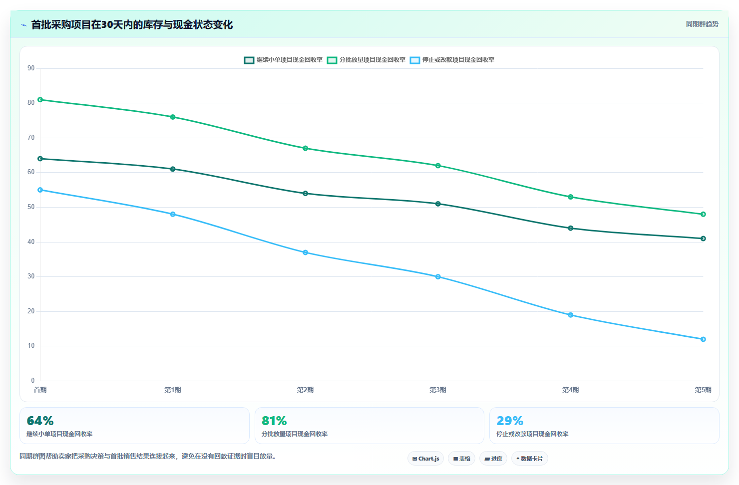Click the 81% value in the second stat card
Screen dimensions: 739x485
pos(274,421)
